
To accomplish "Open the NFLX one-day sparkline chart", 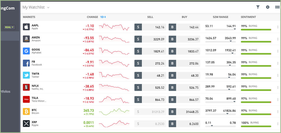I will click(114, 87).
